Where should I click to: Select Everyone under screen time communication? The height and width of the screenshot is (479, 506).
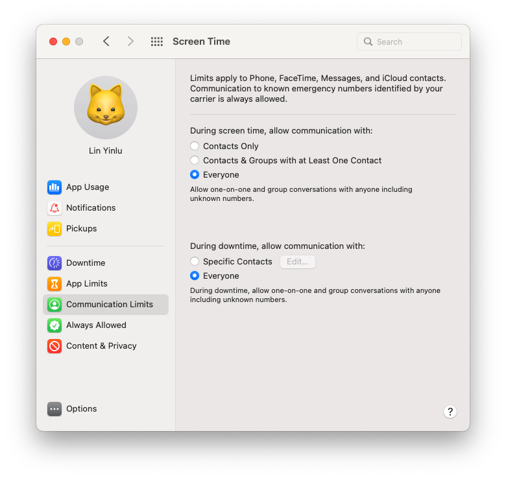[x=195, y=175]
